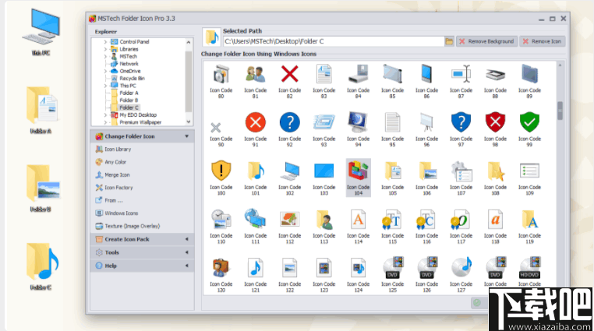This screenshot has height=331, width=594.
Task: Click the icon grid vertical scrollbar thumb
Action: click(x=560, y=111)
